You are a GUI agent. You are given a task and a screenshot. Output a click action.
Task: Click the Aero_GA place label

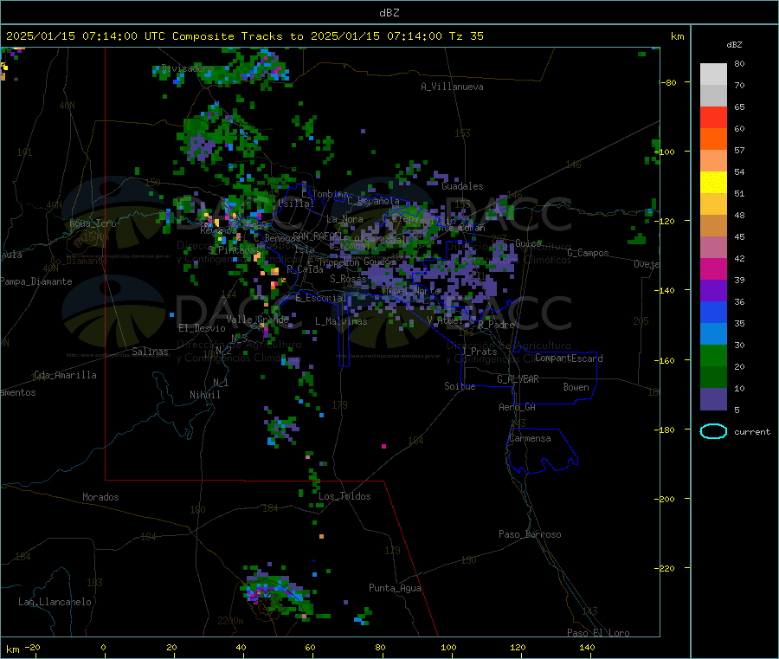coord(517,407)
